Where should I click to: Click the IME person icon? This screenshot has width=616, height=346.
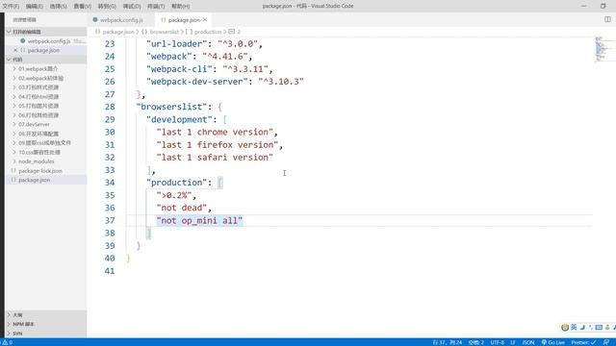coord(607,327)
